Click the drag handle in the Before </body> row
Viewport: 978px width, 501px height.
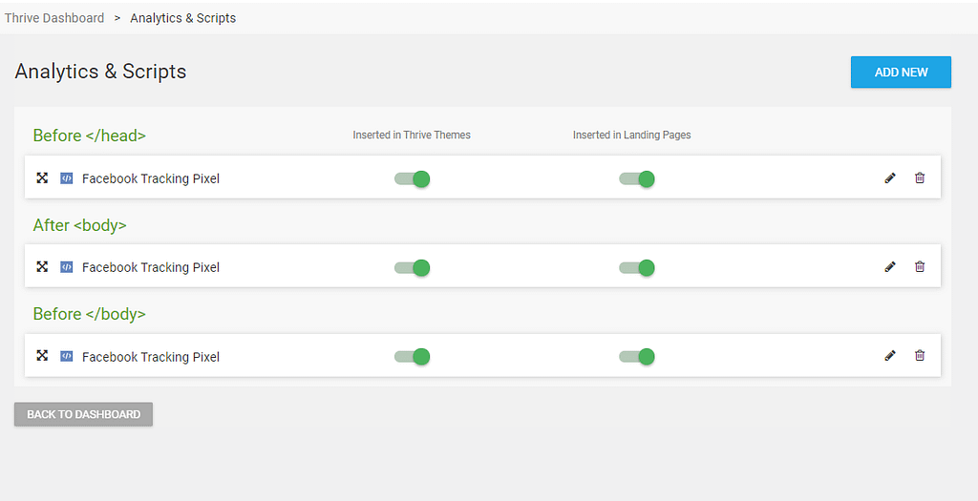[x=42, y=356]
